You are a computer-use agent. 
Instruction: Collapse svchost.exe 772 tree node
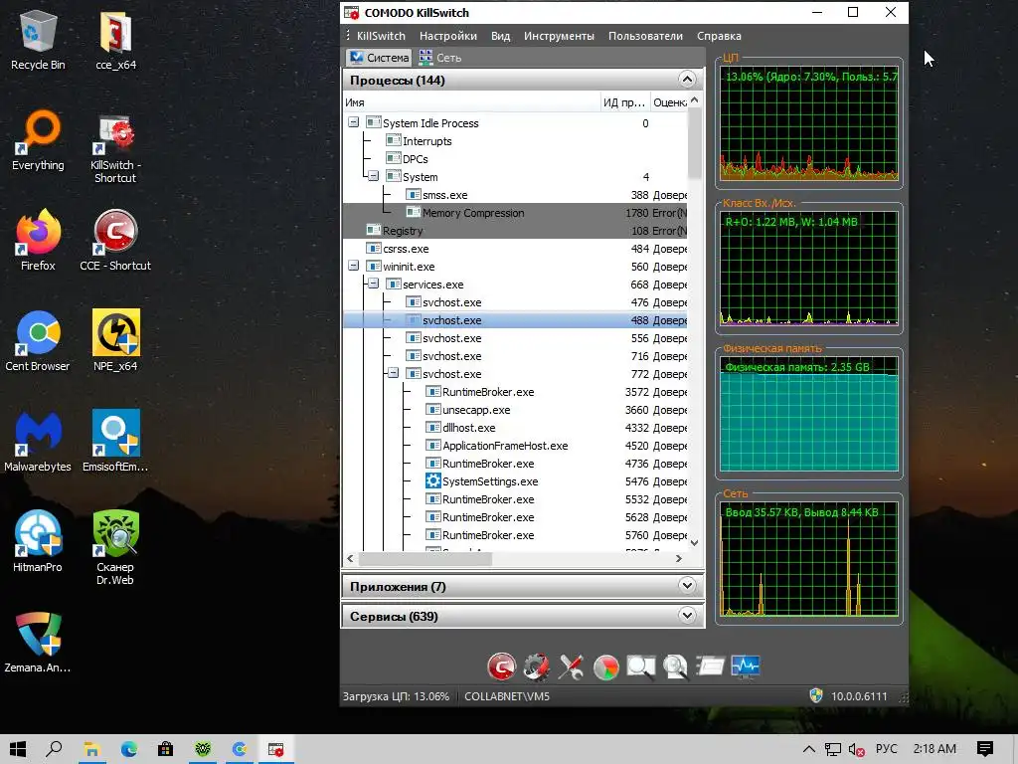point(394,374)
